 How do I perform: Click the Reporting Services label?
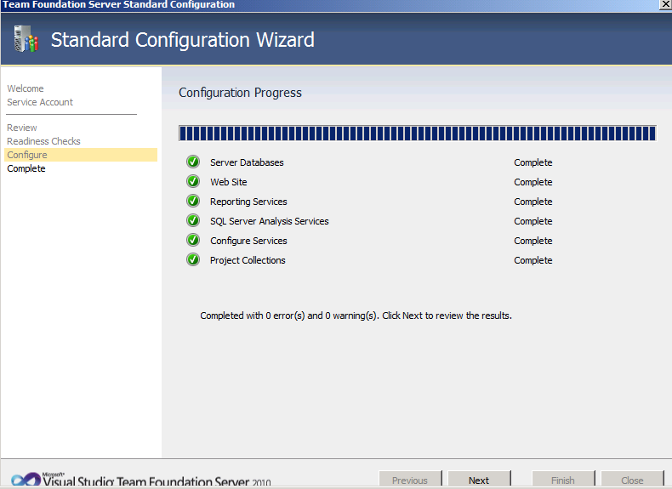248,202
